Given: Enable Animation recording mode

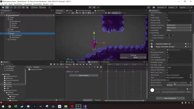Looking at the screenshot, I should pos(74,64).
